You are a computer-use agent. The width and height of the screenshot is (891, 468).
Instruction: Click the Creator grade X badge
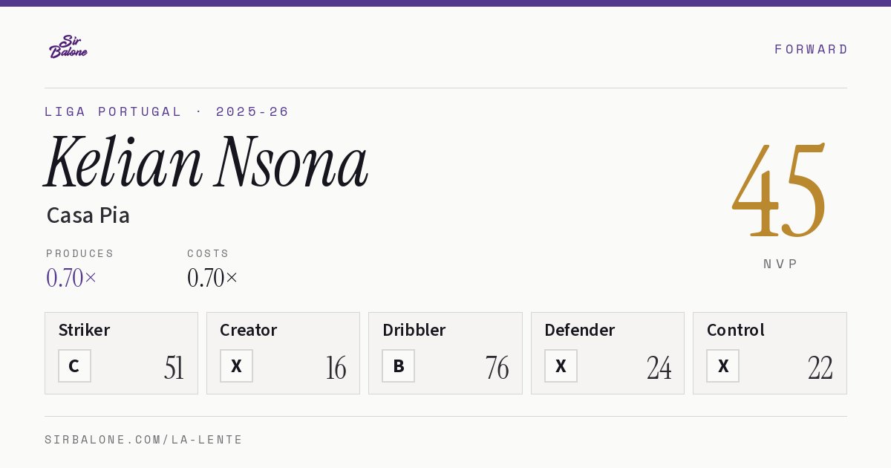tap(236, 365)
